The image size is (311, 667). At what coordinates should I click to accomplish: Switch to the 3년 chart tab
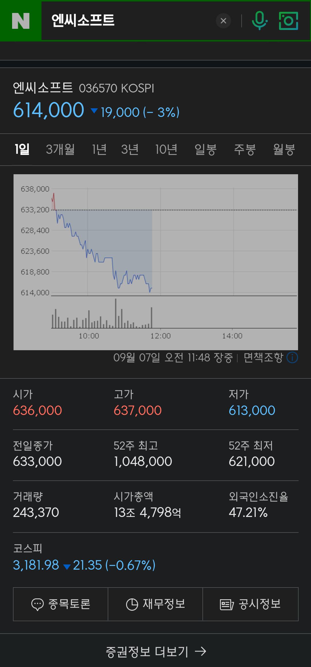(130, 149)
